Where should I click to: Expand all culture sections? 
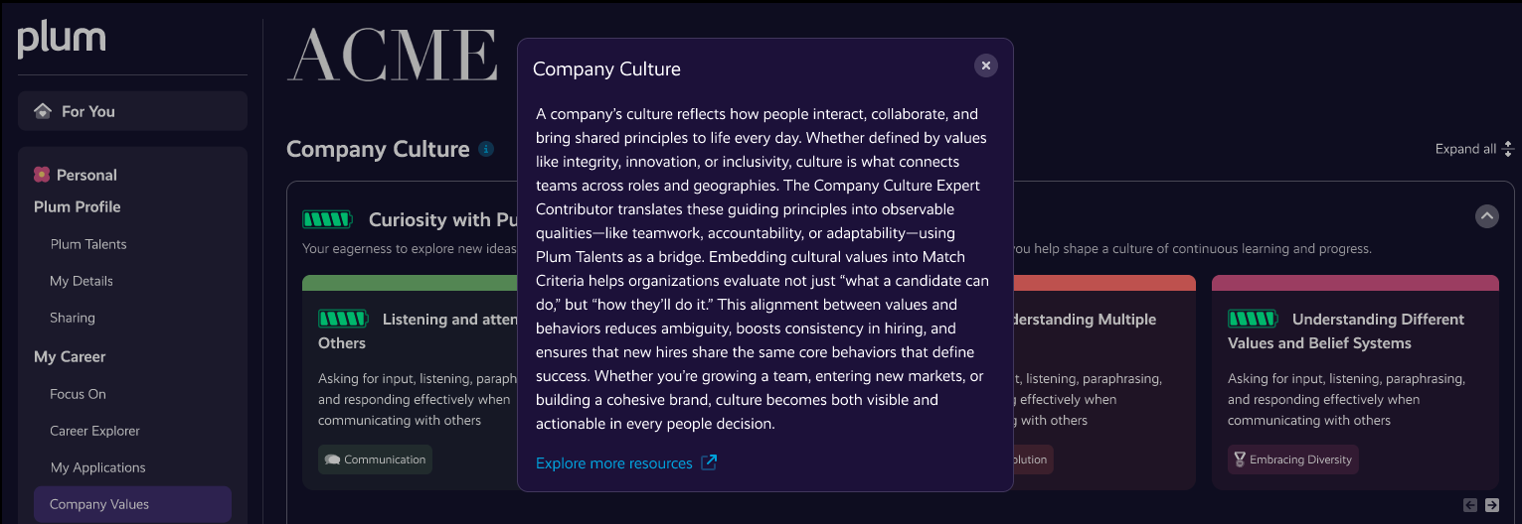point(1474,149)
